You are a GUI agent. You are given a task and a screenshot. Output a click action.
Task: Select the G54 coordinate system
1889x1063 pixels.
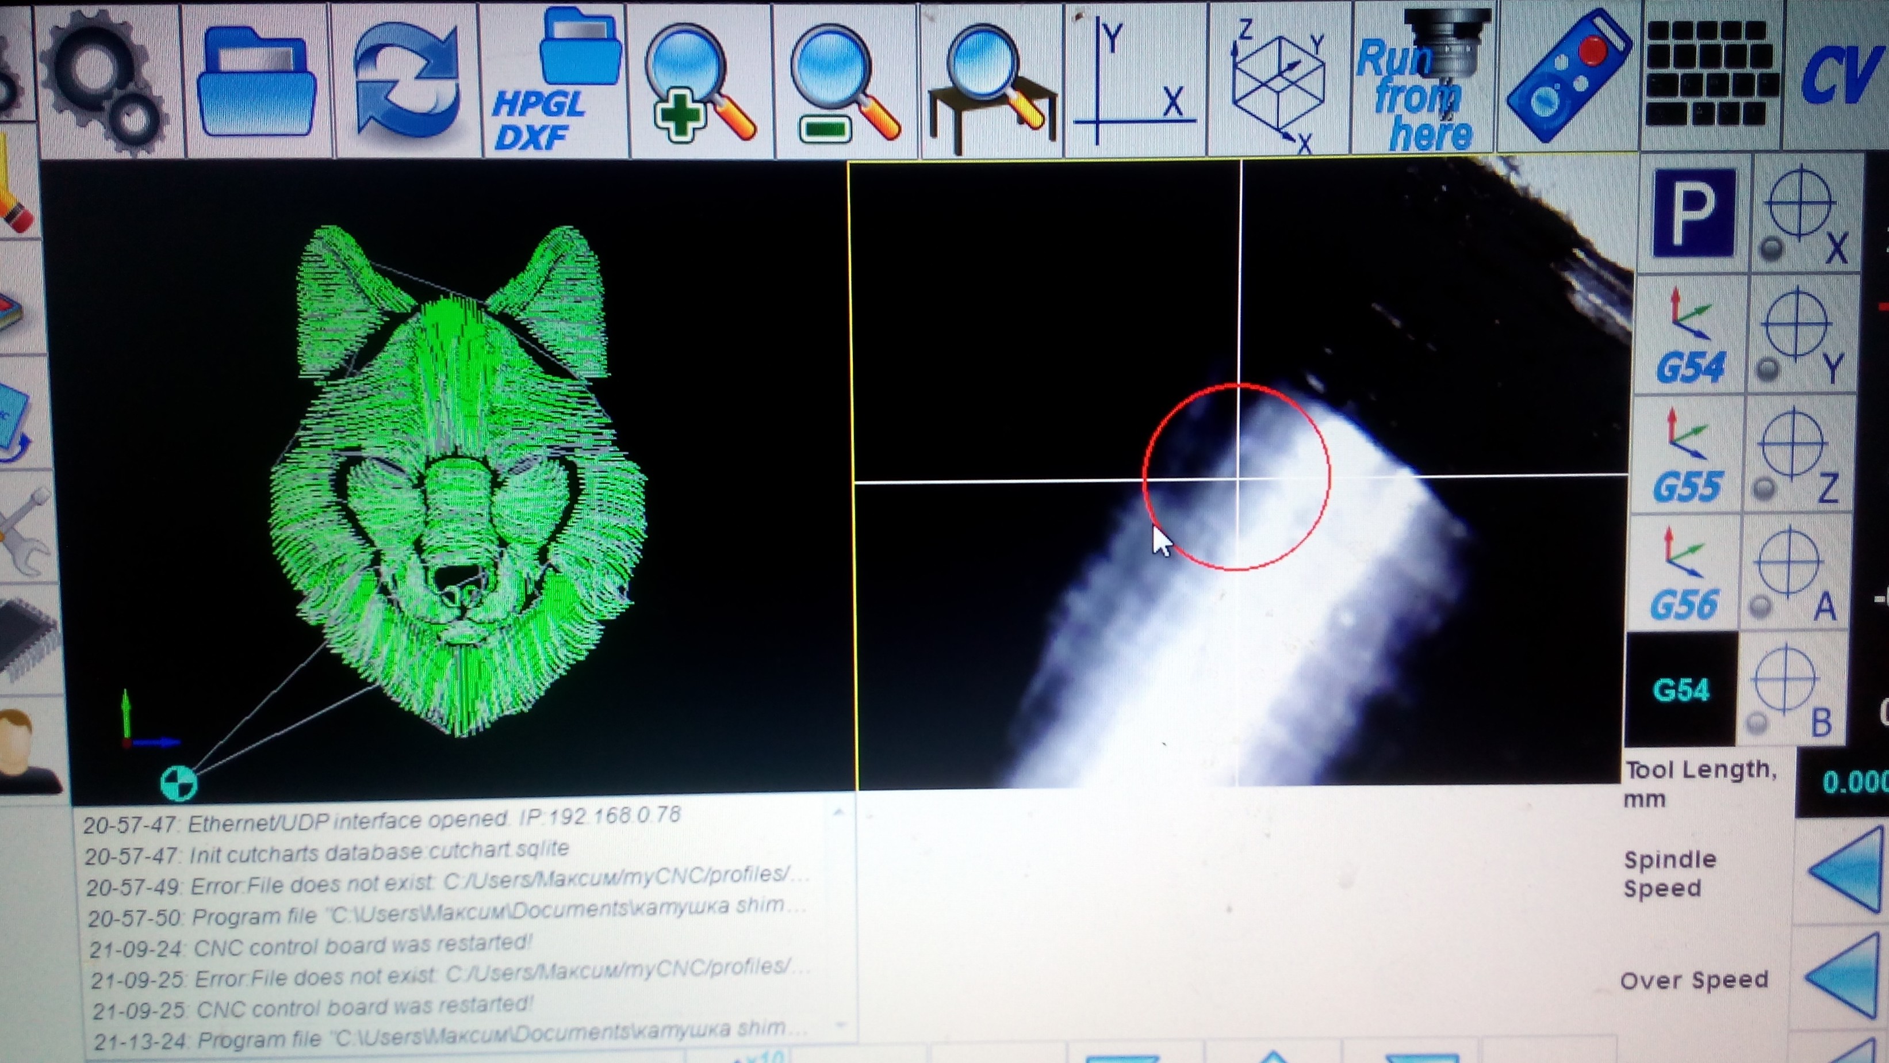point(1689,337)
